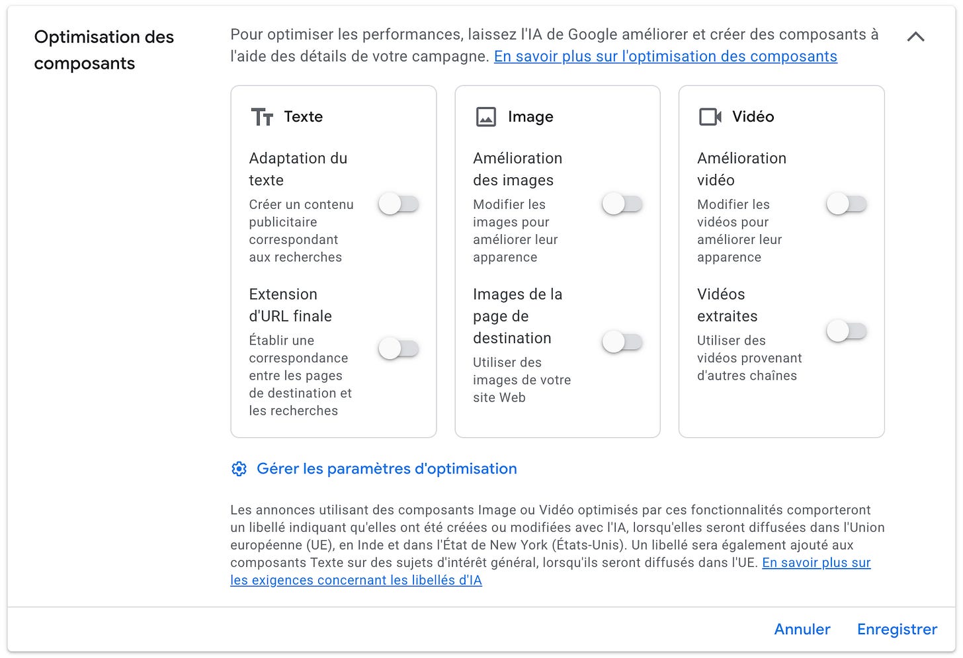The image size is (963, 658).
Task: Select the Texte card heading
Action: point(304,116)
